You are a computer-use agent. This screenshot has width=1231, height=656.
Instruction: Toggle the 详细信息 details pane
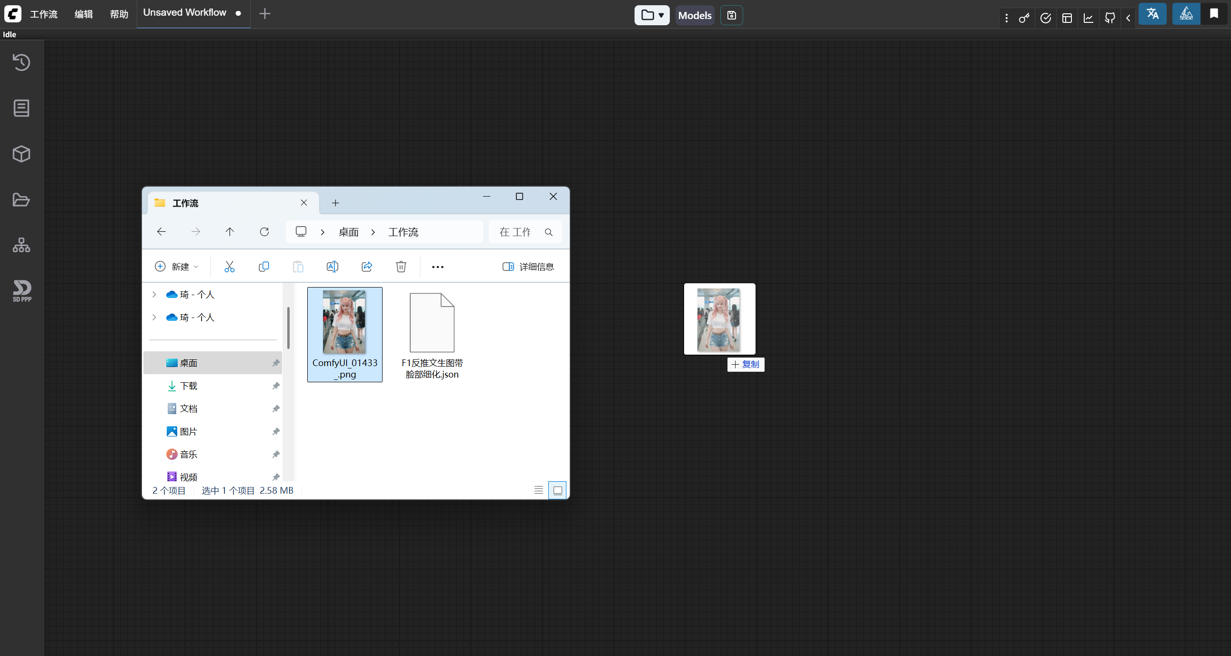click(x=528, y=267)
